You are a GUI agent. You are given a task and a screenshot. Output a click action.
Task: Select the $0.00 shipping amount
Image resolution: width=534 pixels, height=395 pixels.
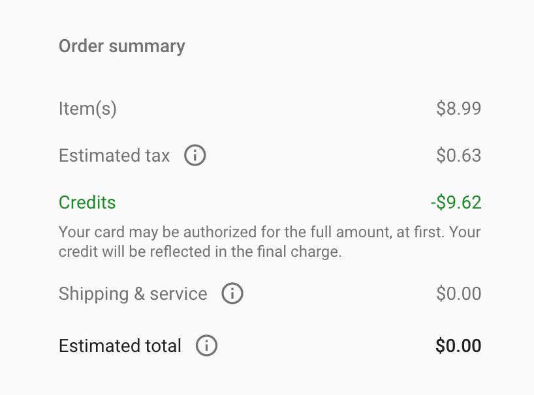(458, 293)
